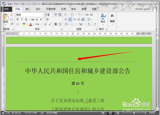Switch to the 页面布局 Page Layout tab

pyautogui.click(x=51, y=9)
